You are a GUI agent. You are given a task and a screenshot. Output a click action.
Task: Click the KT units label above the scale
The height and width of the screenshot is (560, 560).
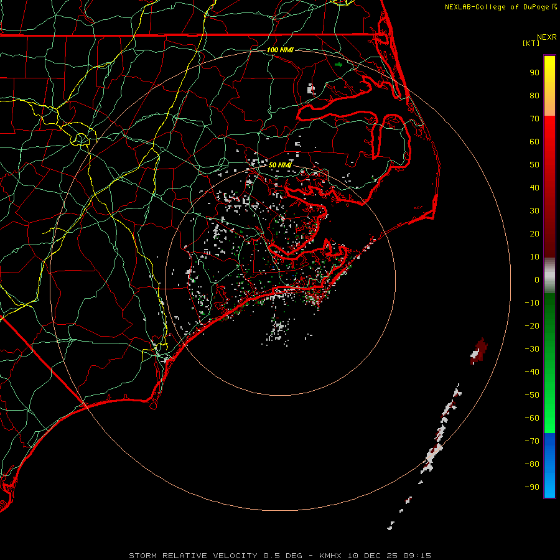(531, 43)
